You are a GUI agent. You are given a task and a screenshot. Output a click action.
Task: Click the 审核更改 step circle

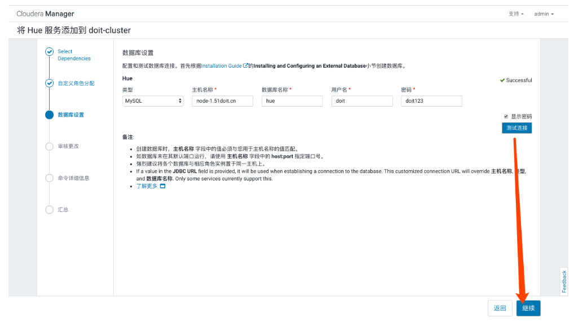(x=50, y=147)
